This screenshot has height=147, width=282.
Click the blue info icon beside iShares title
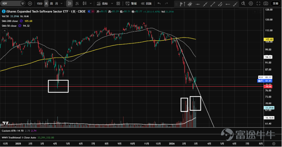tap(3, 11)
